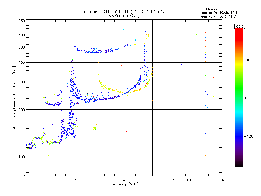Click the subtitle 'RwPretec (8p)'

tap(124, 16)
